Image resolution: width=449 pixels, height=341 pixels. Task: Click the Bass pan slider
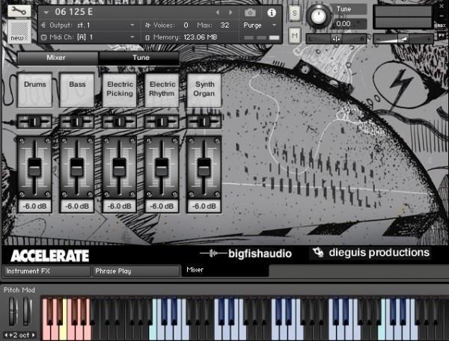coord(77,122)
